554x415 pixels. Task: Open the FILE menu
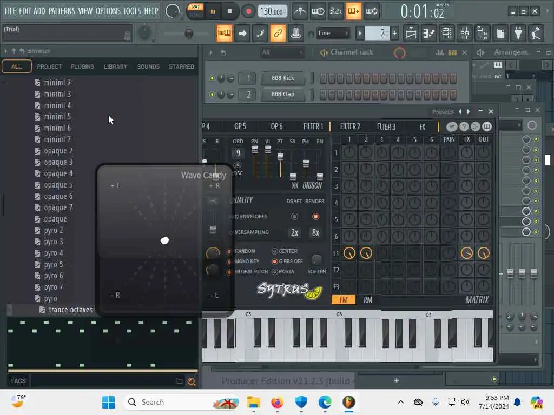10,11
